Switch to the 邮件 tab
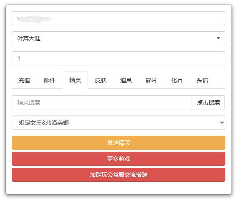The image size is (236, 199). pyautogui.click(x=50, y=80)
